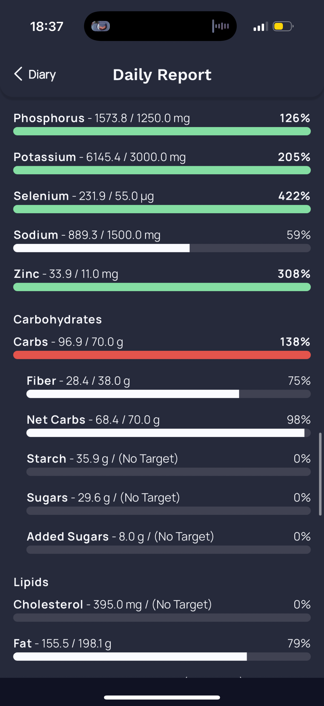Select the Zinc nutrient row
The height and width of the screenshot is (706, 324).
point(162,279)
